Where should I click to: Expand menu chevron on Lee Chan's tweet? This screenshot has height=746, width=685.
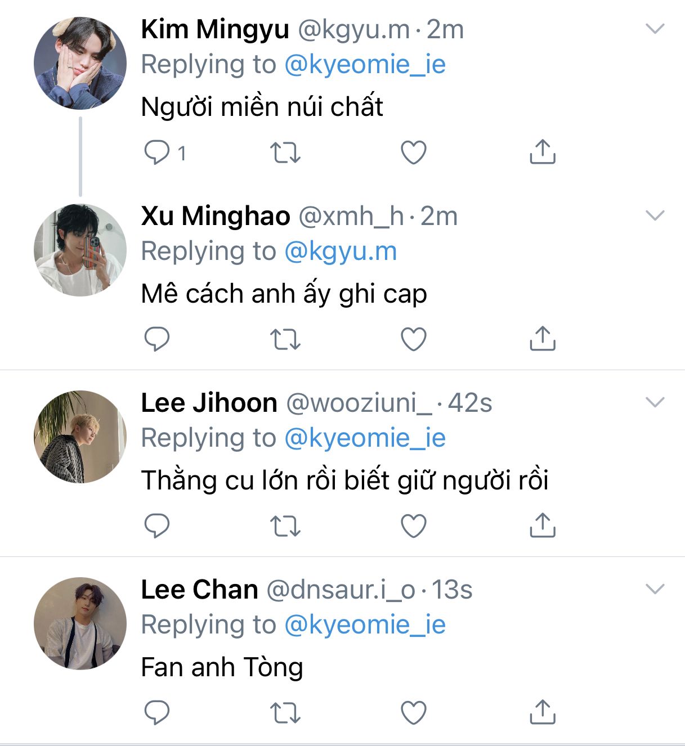click(655, 589)
